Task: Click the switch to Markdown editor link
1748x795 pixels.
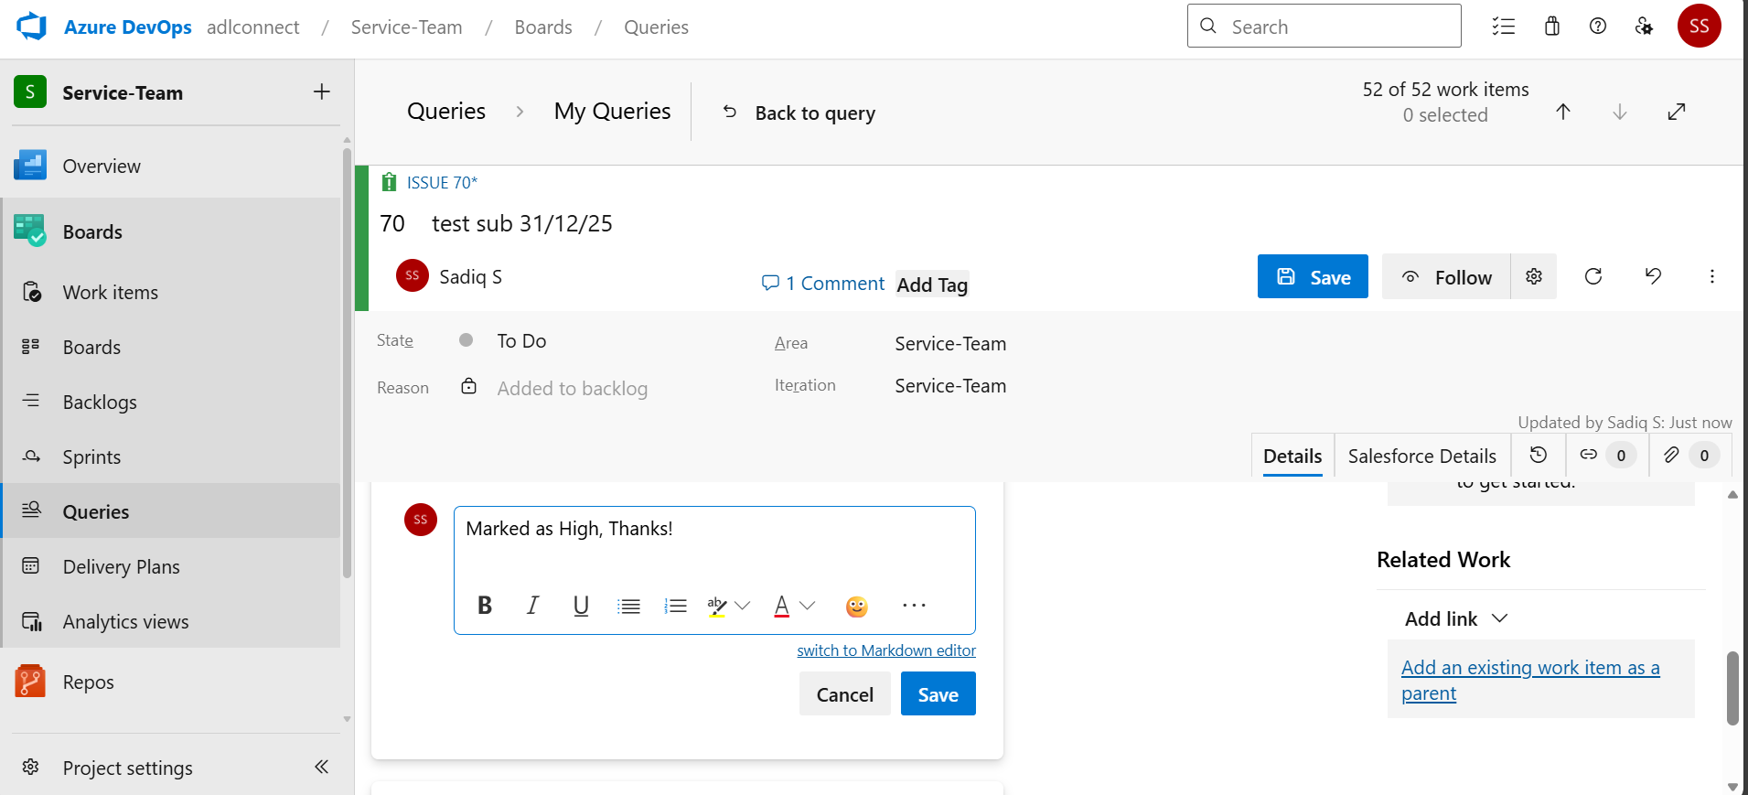Action: click(x=886, y=650)
